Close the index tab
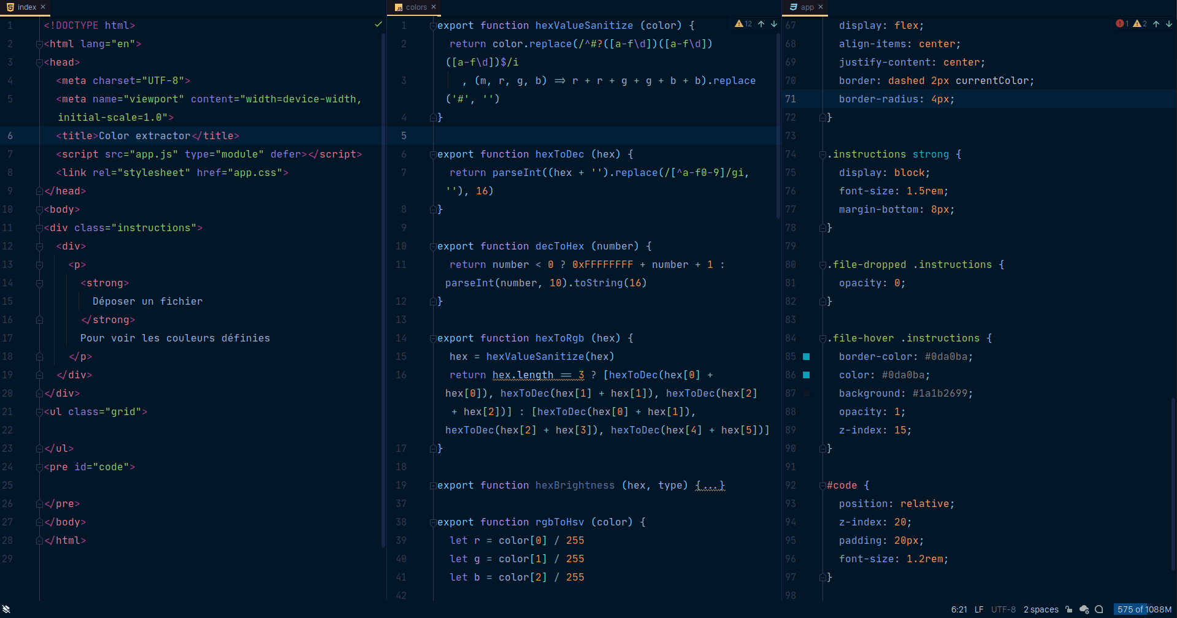1177x618 pixels. (x=43, y=7)
